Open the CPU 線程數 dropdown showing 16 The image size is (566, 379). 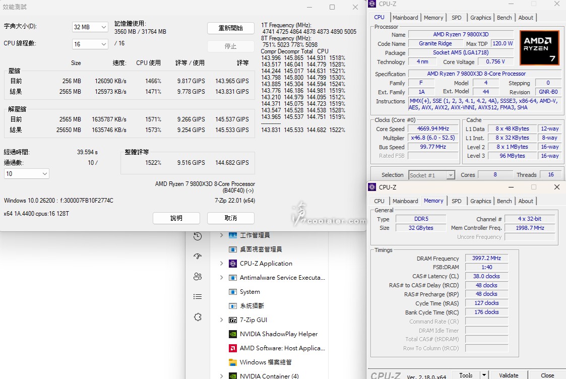(x=90, y=44)
